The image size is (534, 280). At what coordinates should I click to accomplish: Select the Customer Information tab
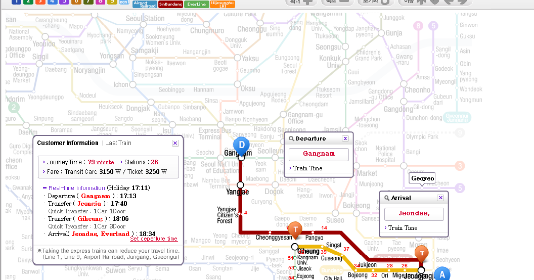tap(68, 143)
